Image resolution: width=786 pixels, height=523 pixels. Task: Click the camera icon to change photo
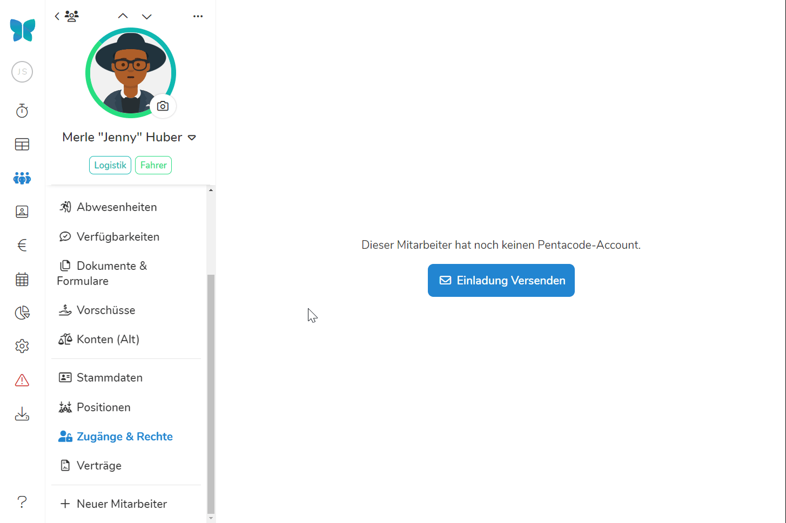pos(163,106)
